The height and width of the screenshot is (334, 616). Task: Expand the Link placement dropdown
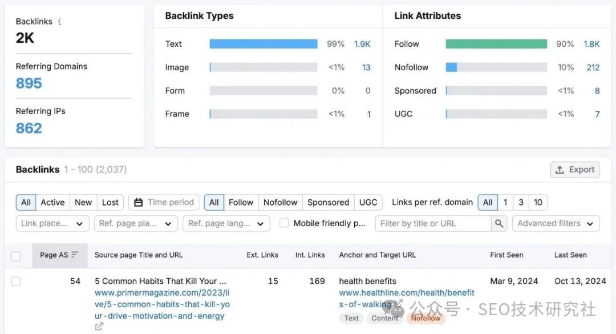(52, 223)
